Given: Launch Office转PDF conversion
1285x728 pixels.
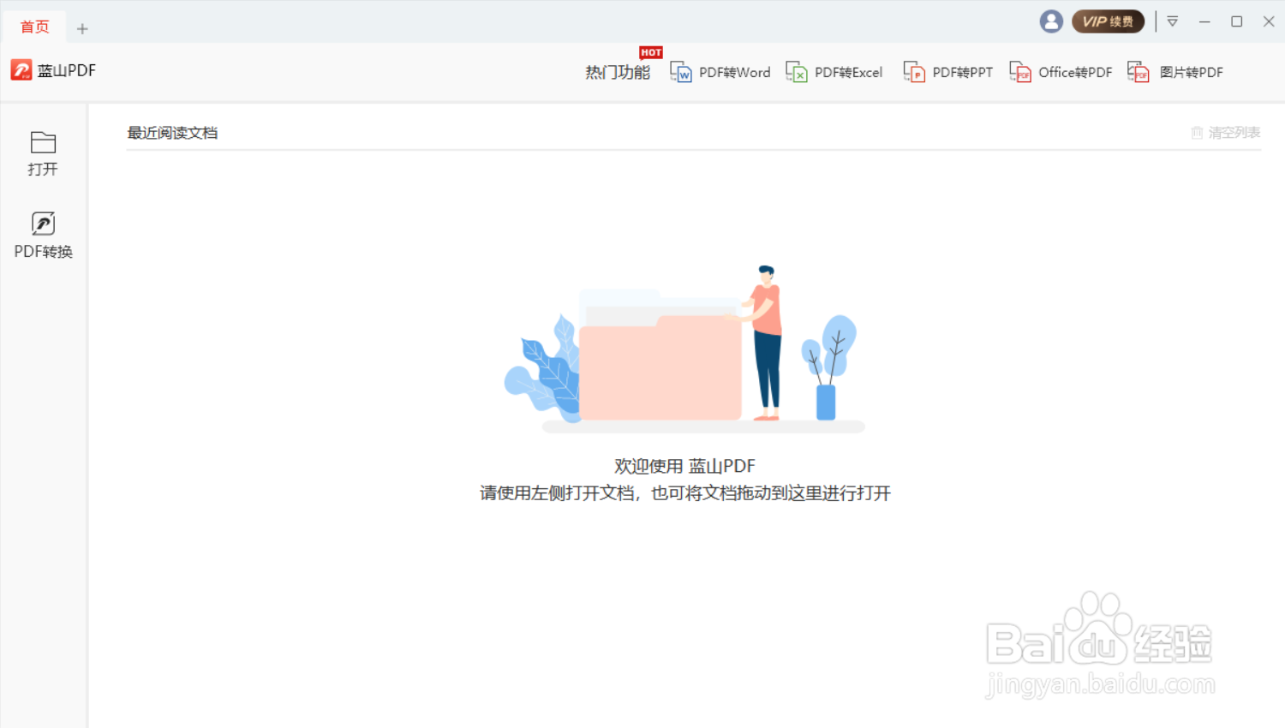Looking at the screenshot, I should pyautogui.click(x=1061, y=73).
